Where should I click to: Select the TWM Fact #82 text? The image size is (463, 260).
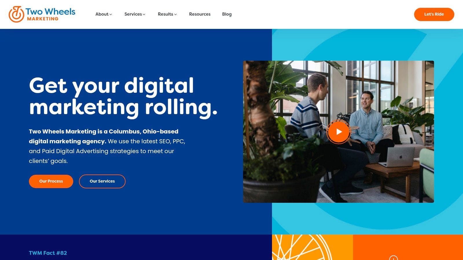pyautogui.click(x=48, y=253)
